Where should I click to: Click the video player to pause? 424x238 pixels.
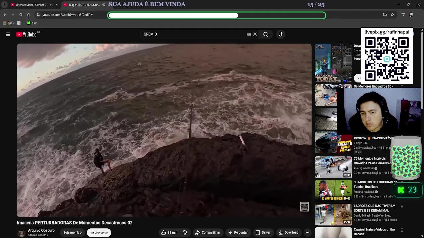164,130
